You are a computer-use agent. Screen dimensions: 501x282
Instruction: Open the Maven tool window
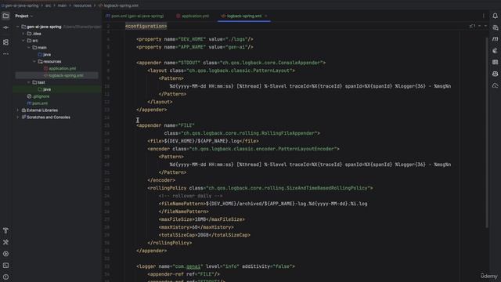(495, 39)
